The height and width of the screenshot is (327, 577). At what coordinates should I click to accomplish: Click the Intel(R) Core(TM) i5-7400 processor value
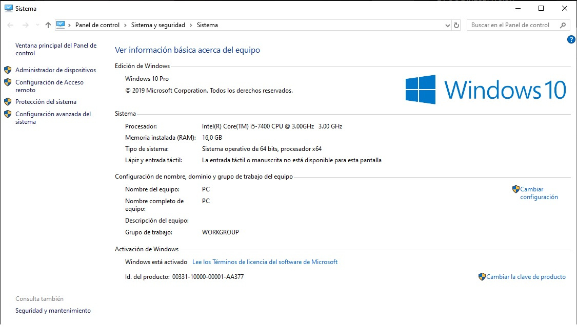point(272,126)
